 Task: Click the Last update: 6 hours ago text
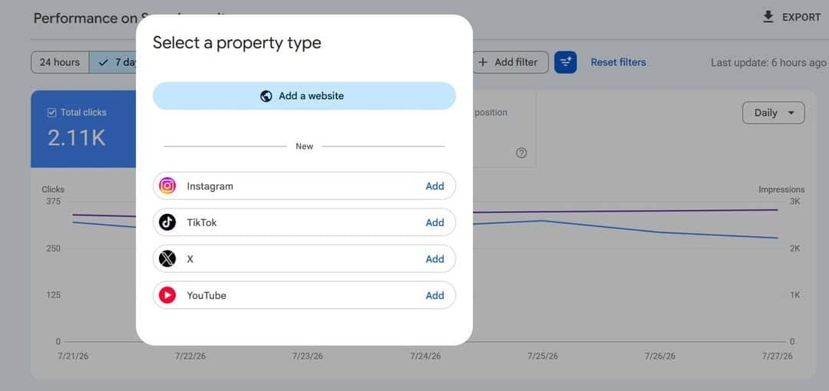tap(768, 62)
